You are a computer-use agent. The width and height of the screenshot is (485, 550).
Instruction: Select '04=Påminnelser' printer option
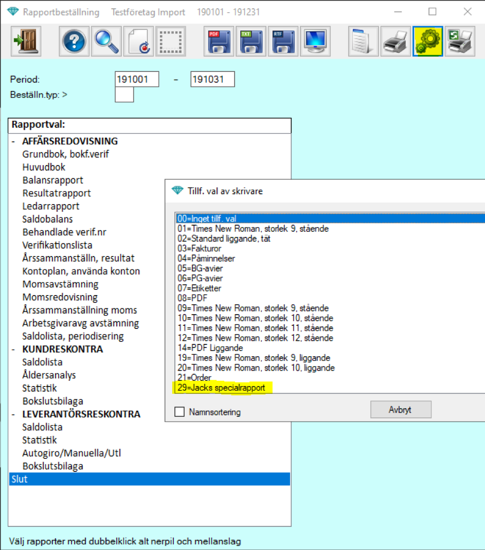click(206, 259)
